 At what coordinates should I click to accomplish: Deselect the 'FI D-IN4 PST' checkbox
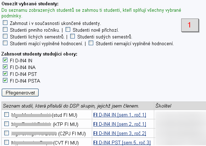coord(5,74)
